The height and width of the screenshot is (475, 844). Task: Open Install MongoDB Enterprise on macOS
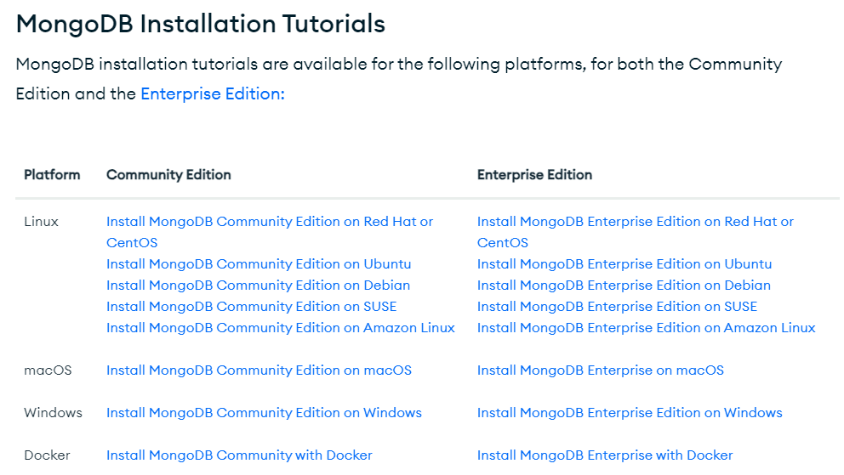(x=600, y=370)
